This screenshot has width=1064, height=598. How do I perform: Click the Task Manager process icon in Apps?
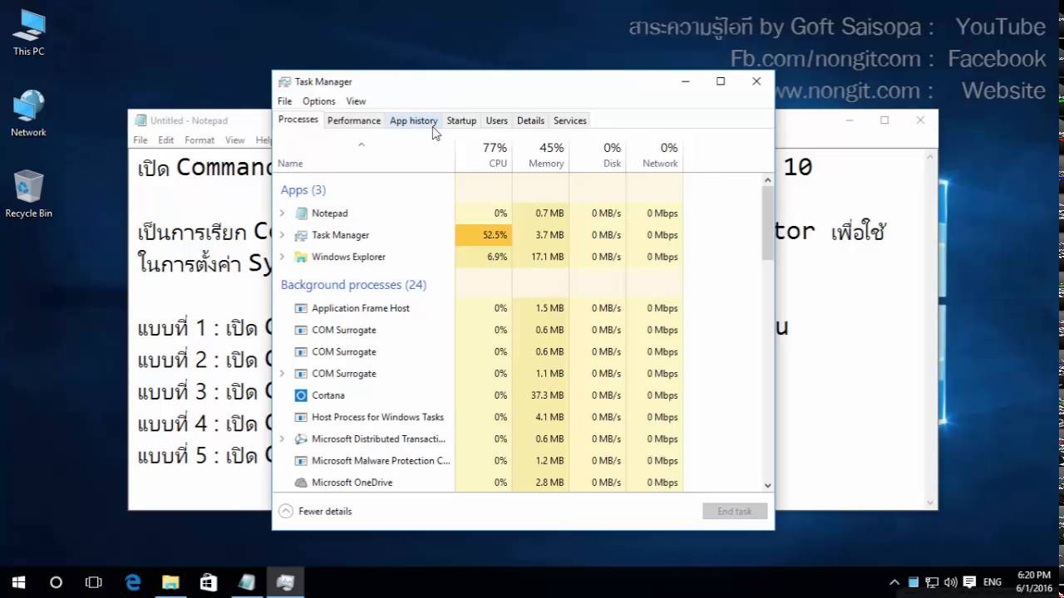[x=301, y=235]
